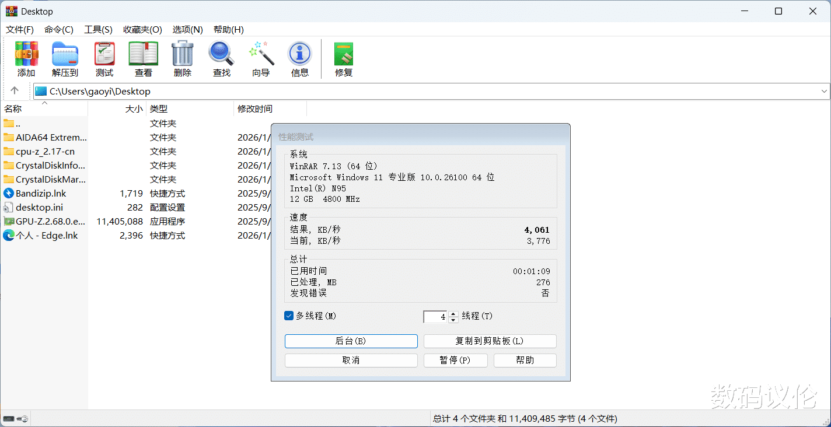Open the 选项(N) menu

click(187, 29)
